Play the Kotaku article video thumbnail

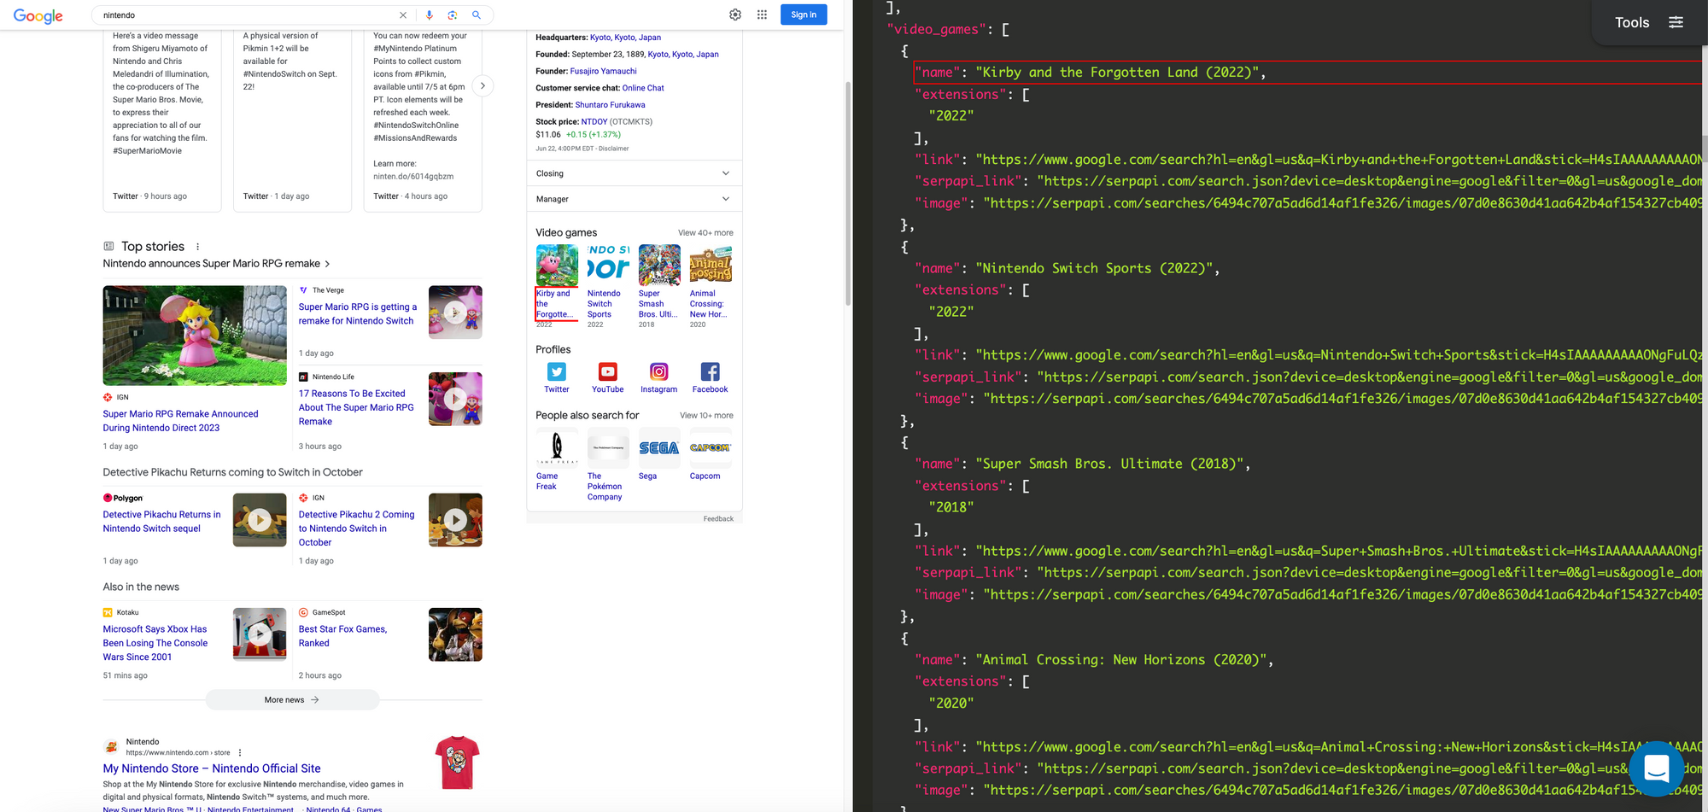pyautogui.click(x=260, y=634)
